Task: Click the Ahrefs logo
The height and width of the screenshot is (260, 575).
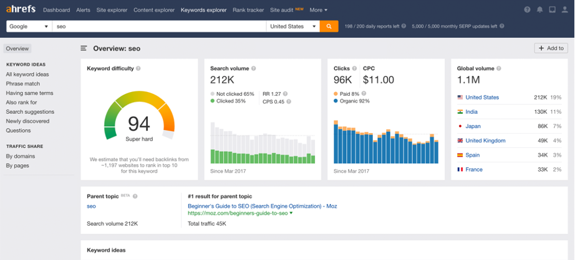Action: click(x=21, y=10)
